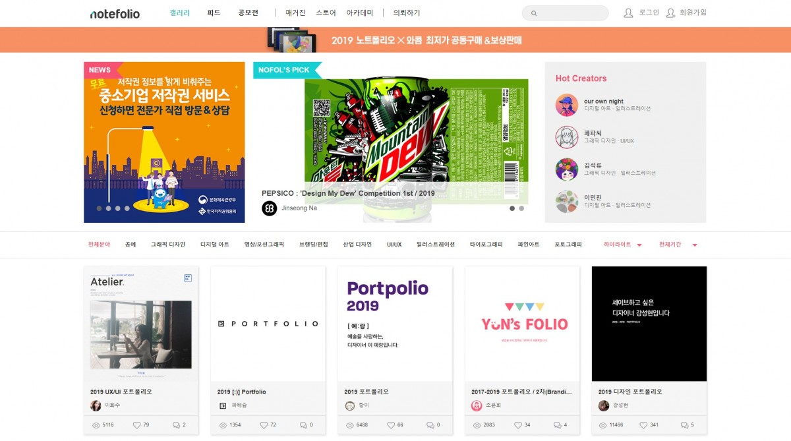Viewport: 791px width, 441px height.
Task: Click the 로그인 link
Action: [649, 13]
